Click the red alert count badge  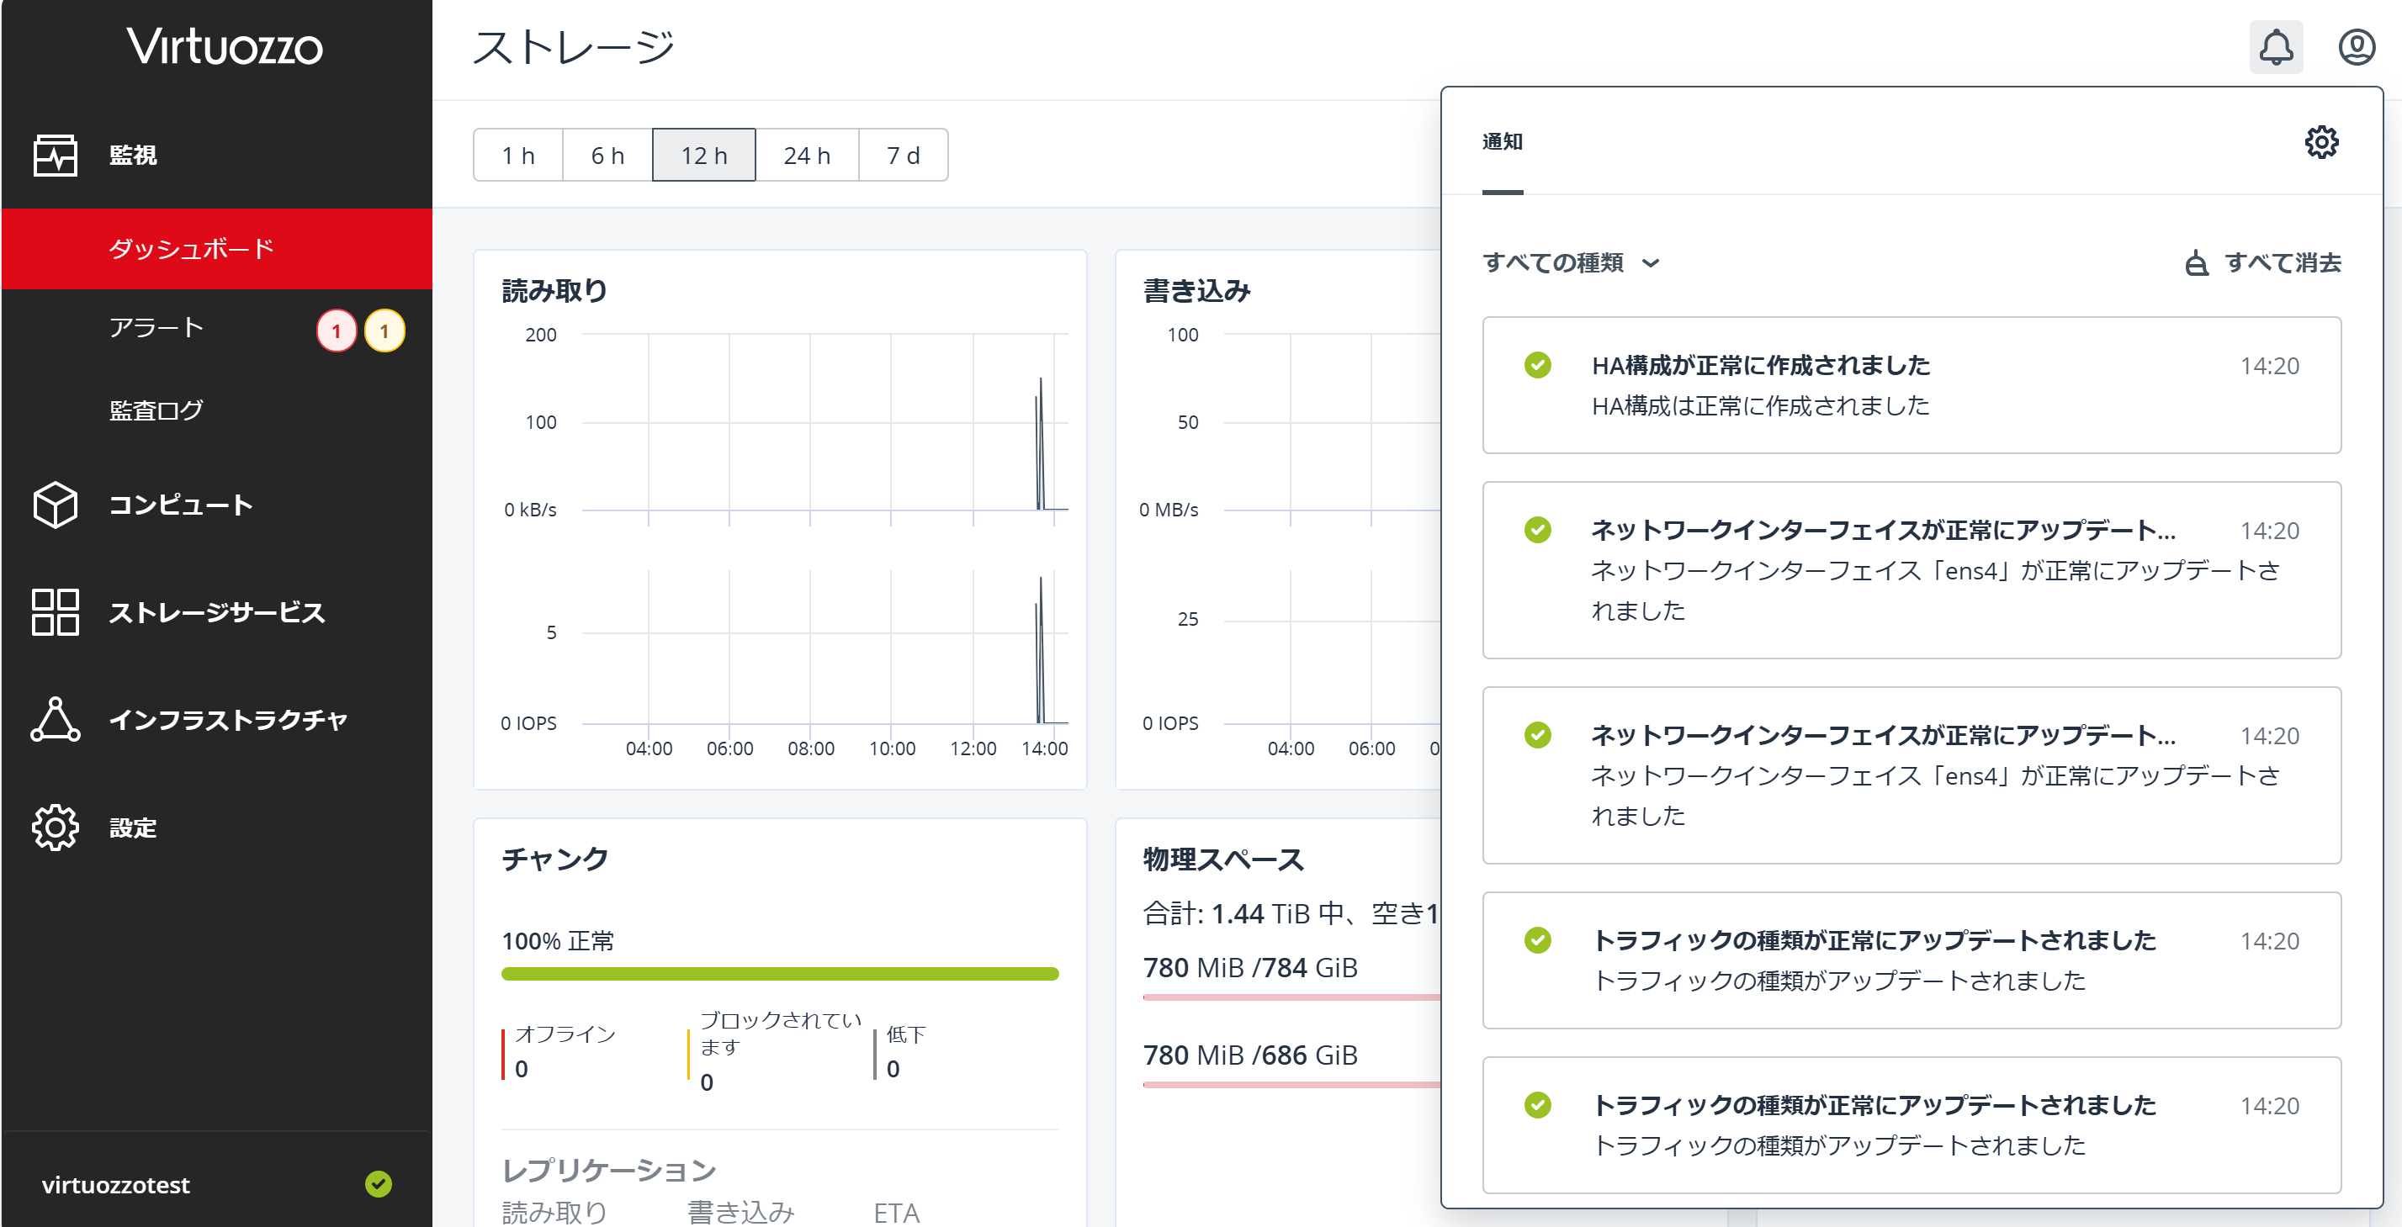click(x=337, y=331)
